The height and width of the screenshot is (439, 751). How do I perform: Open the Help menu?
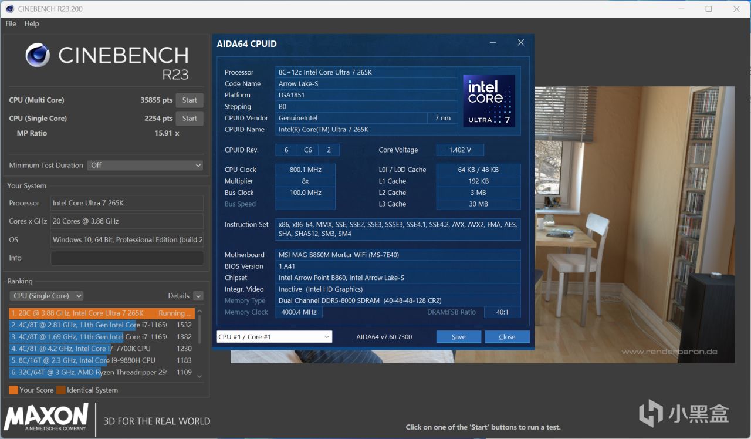click(x=32, y=23)
